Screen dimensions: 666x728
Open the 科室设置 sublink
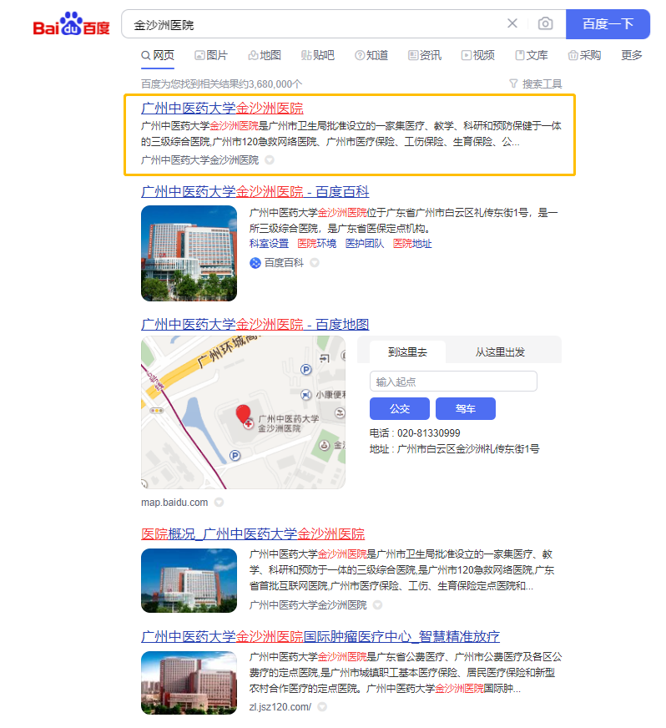pyautogui.click(x=269, y=244)
